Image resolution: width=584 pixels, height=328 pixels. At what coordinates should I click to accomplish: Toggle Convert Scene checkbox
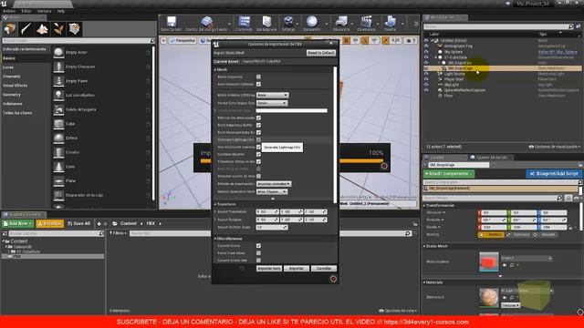258,246
